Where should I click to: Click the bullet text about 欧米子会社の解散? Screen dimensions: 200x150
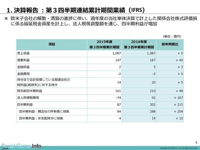click(x=104, y=21)
